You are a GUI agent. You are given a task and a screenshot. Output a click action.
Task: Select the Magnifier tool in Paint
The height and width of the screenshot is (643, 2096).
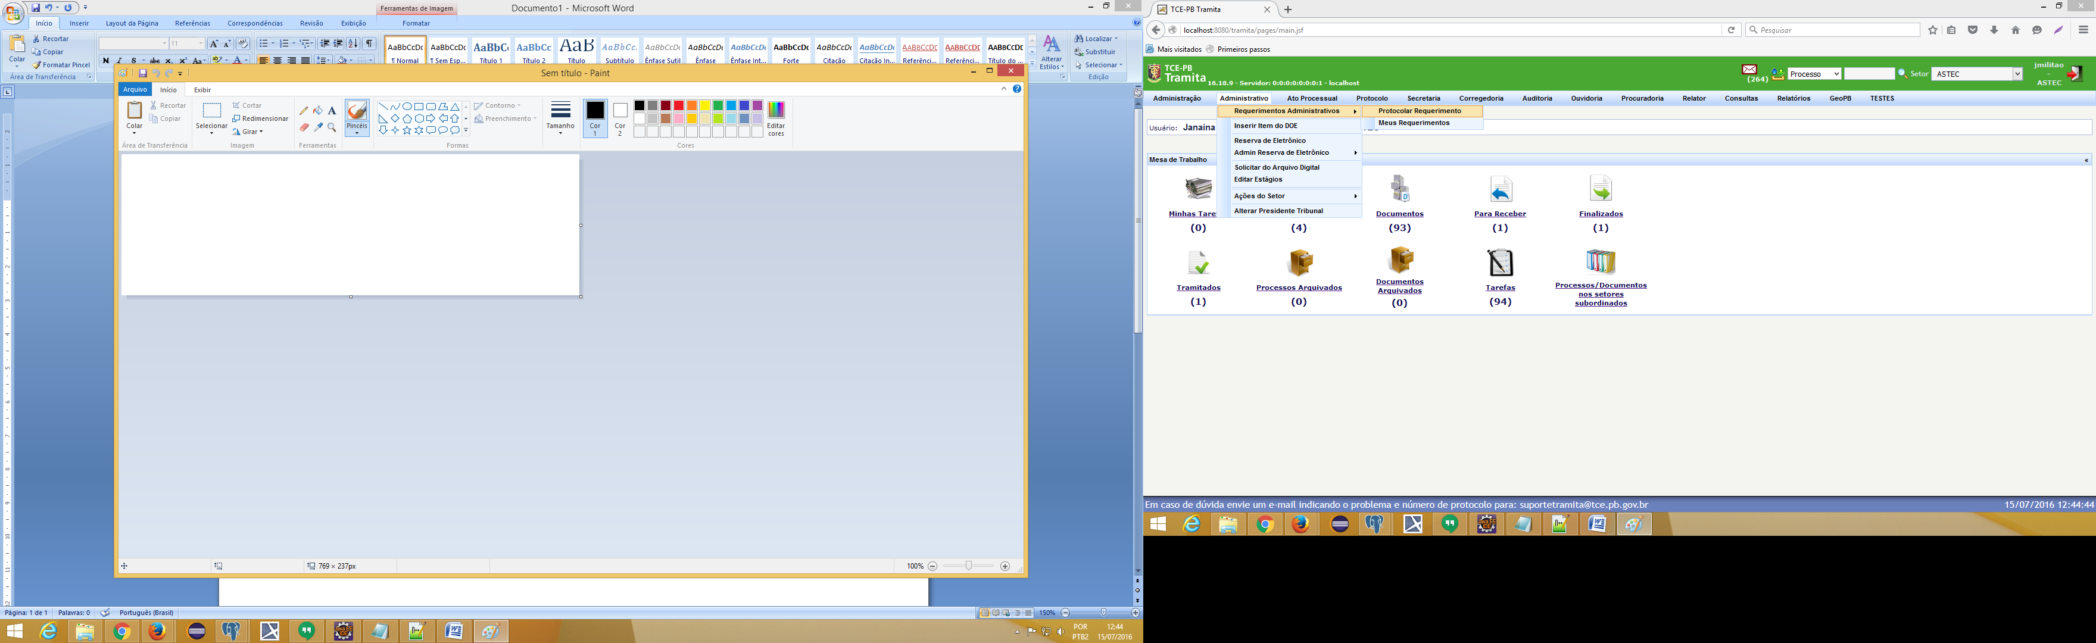point(332,128)
